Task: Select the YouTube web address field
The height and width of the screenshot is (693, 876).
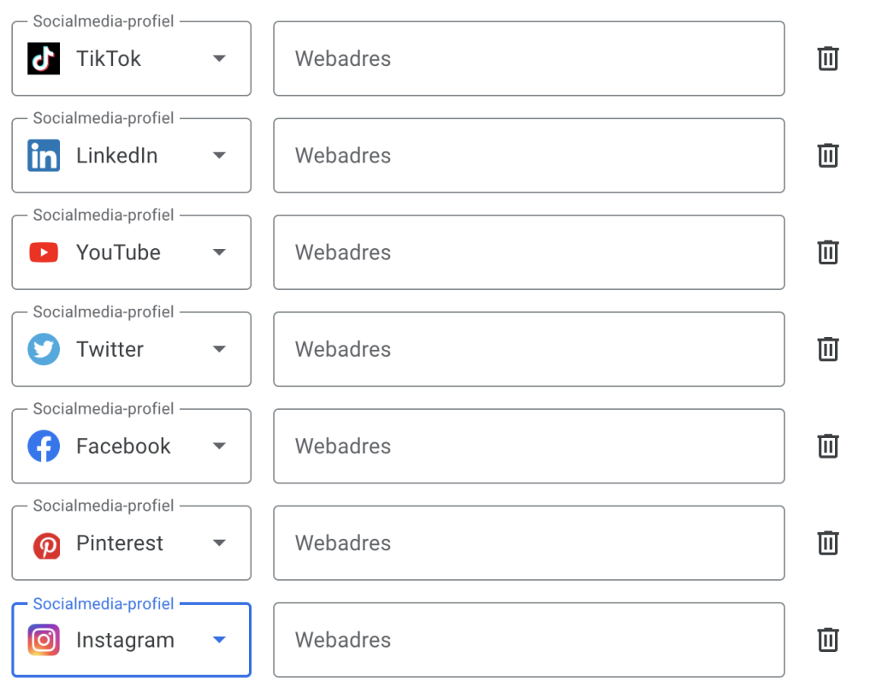Action: click(x=528, y=252)
